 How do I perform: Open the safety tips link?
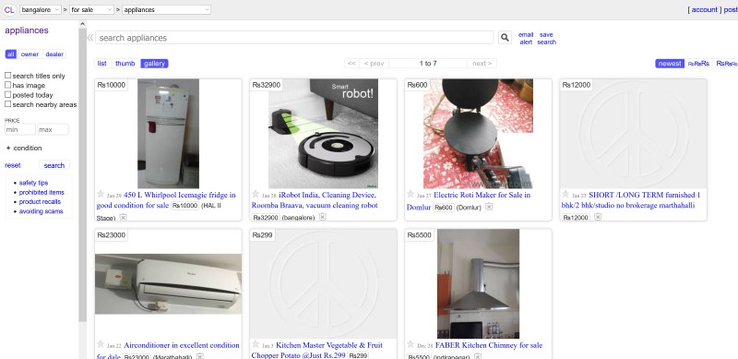(x=33, y=183)
